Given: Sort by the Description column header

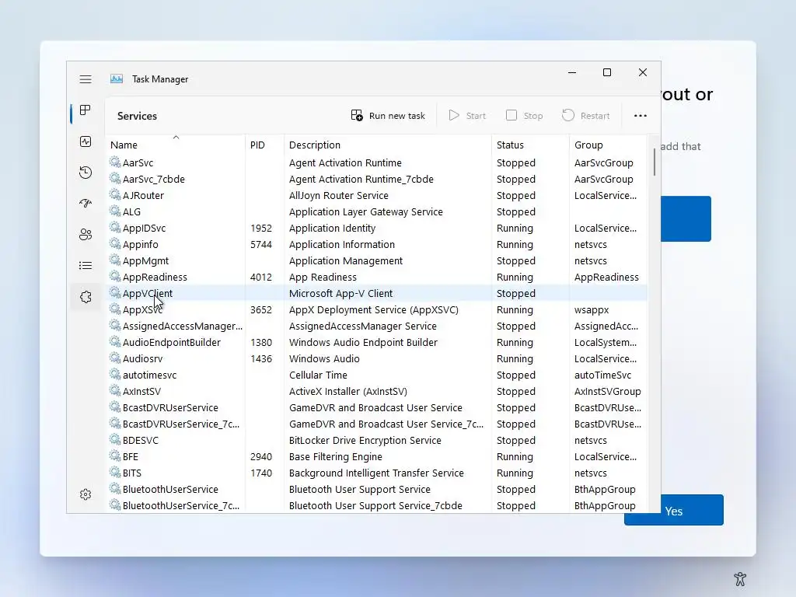Looking at the screenshot, I should (x=388, y=145).
